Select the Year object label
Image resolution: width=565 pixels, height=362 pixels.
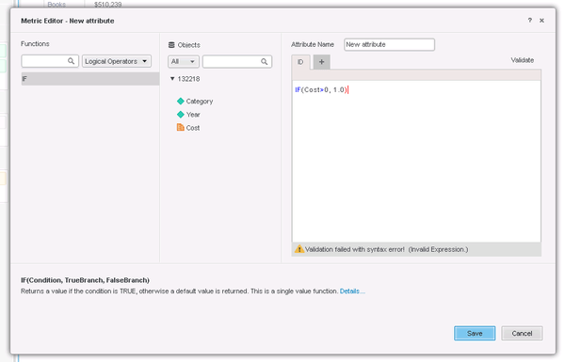point(193,115)
